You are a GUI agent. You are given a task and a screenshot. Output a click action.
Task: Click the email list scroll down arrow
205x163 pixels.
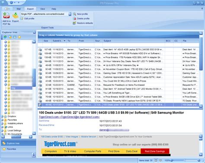click(x=201, y=106)
